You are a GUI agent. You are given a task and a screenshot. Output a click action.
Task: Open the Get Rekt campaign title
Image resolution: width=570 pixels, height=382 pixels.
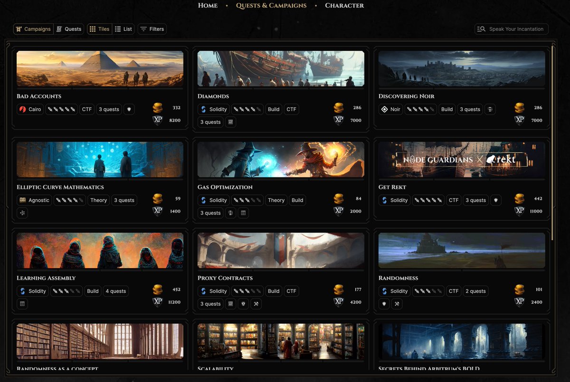392,187
